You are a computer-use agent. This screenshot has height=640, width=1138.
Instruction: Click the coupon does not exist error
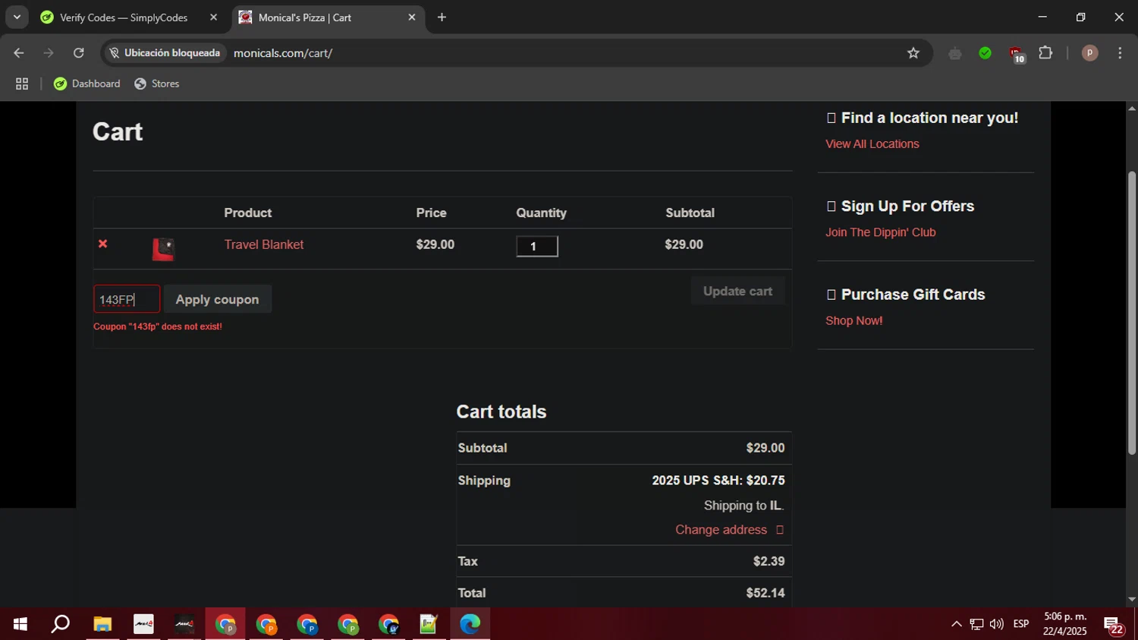point(158,326)
